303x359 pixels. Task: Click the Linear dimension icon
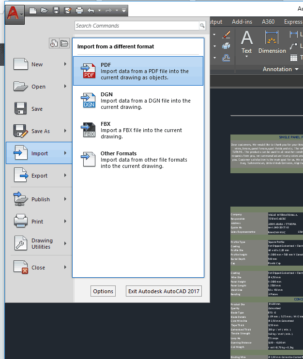coord(294,34)
